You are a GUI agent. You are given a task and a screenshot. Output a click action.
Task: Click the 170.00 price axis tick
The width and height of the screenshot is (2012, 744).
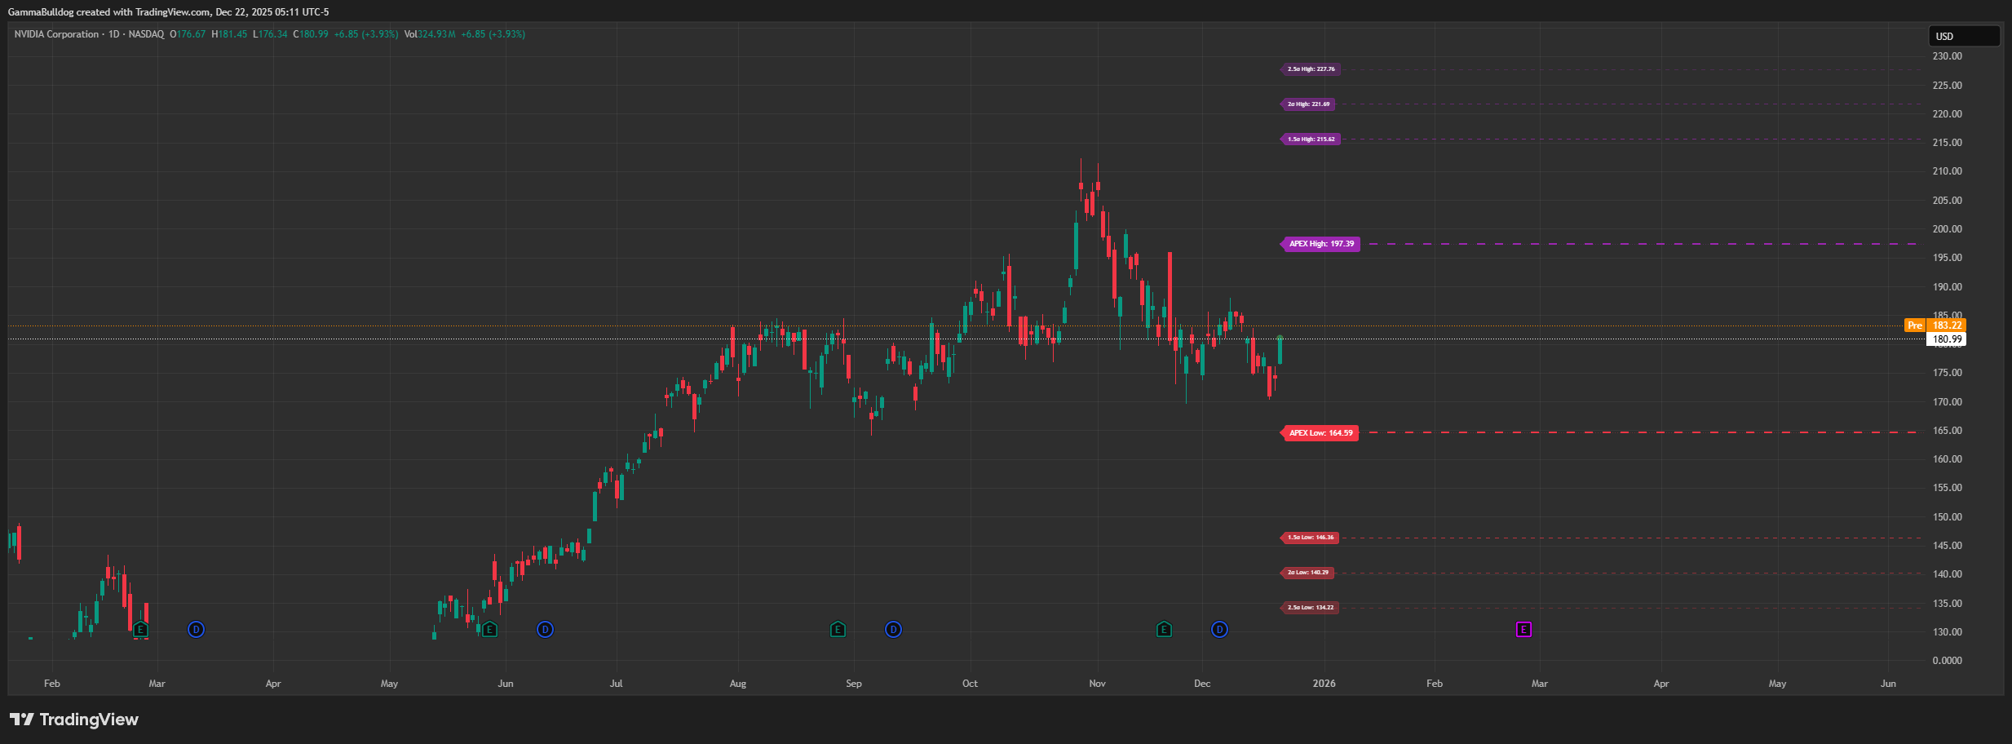point(1947,402)
